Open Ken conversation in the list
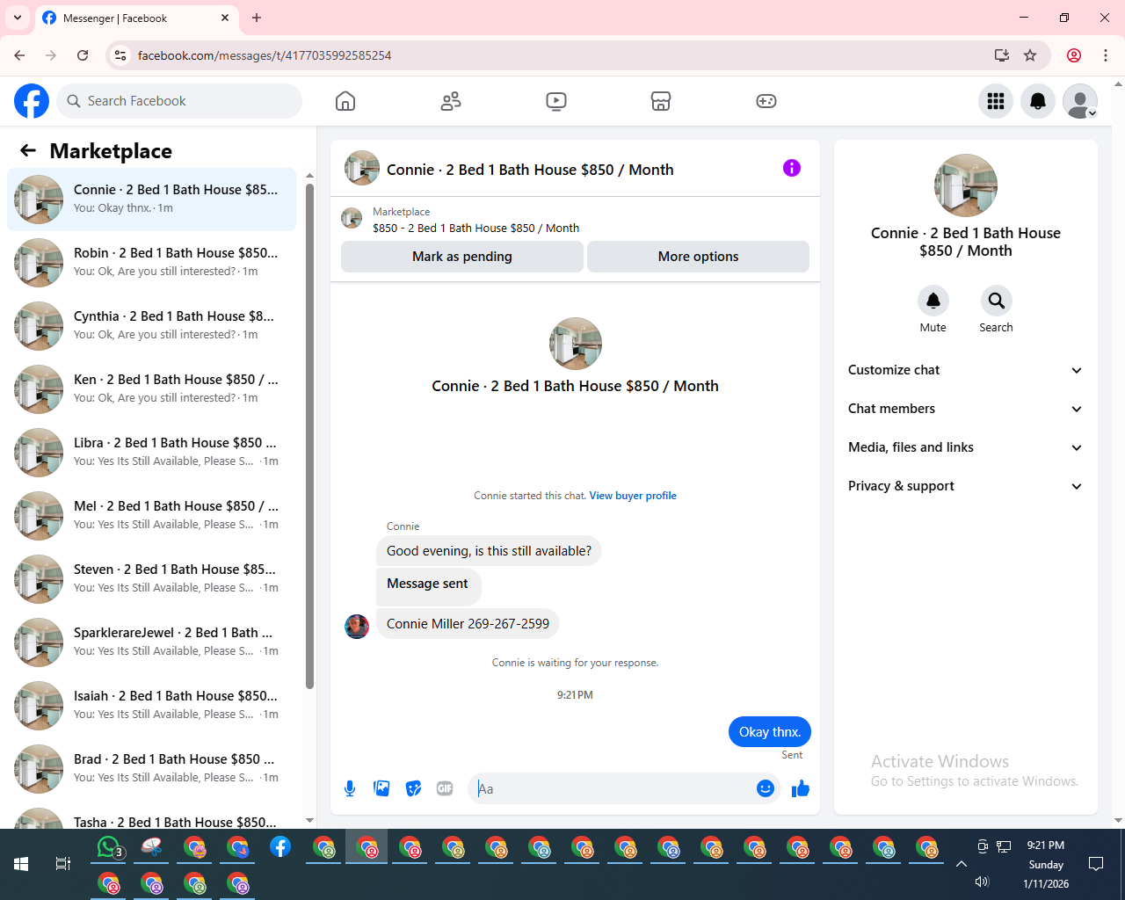This screenshot has width=1125, height=900. pos(151,389)
